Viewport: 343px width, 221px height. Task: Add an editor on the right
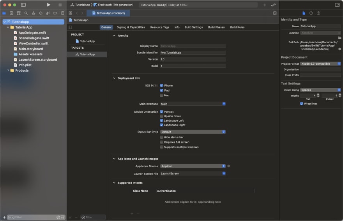(x=275, y=13)
